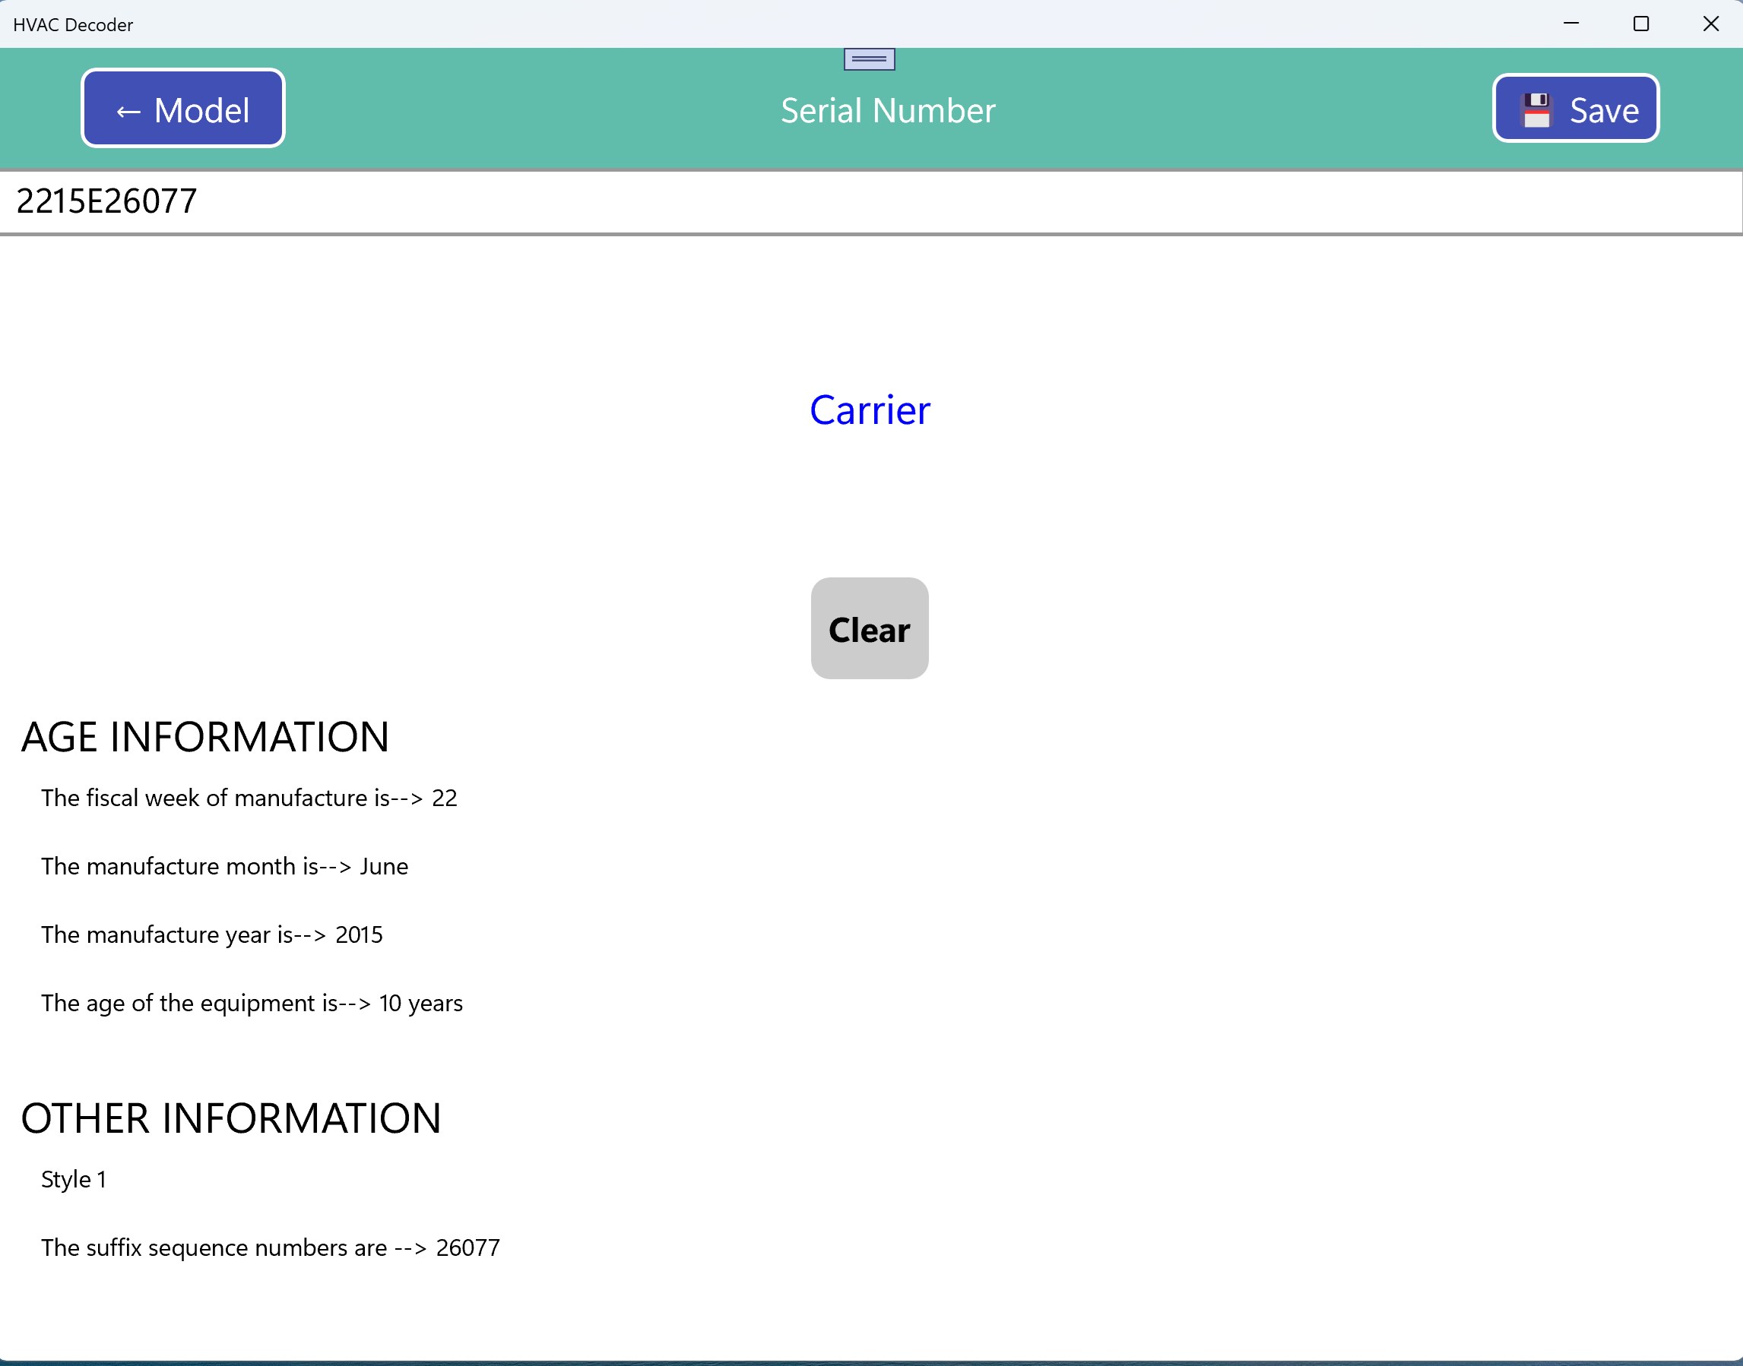This screenshot has width=1743, height=1366.
Task: Click the back arrow on Model button
Action: point(128,112)
